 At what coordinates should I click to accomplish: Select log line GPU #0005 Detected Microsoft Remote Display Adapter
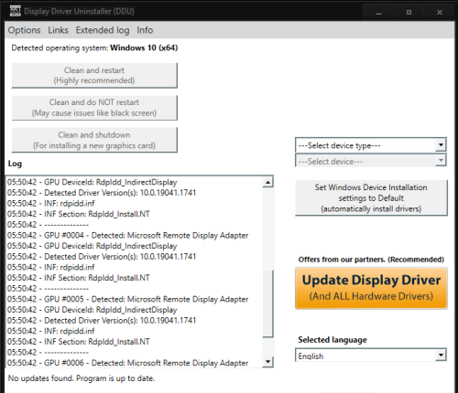127,299
